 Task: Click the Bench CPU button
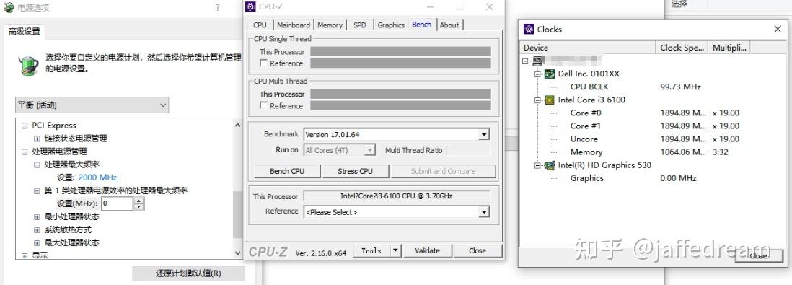point(287,171)
